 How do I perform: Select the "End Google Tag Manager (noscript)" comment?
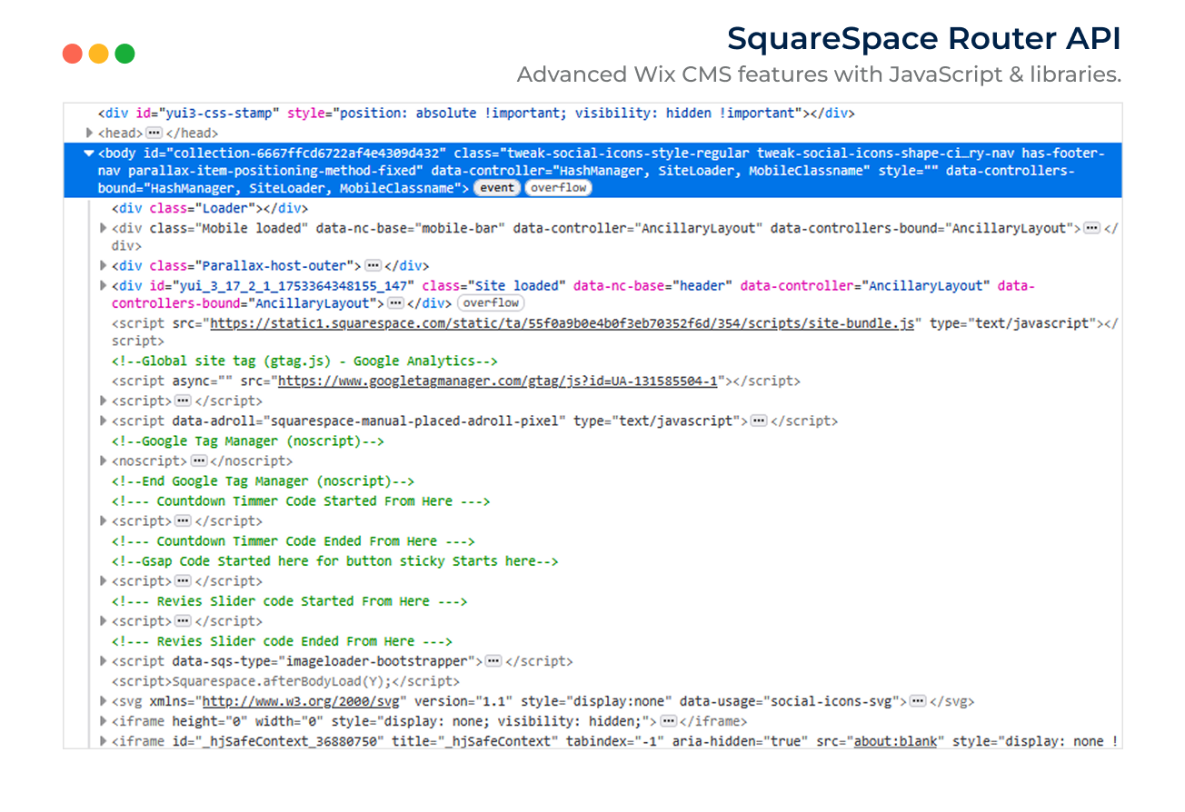(263, 480)
